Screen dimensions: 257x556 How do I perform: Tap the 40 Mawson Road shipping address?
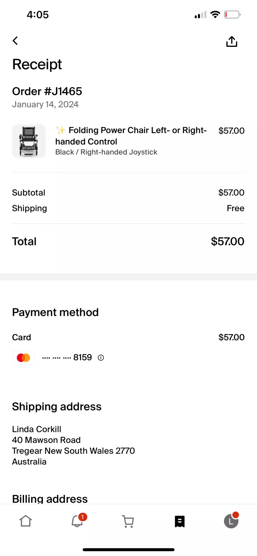pos(46,440)
